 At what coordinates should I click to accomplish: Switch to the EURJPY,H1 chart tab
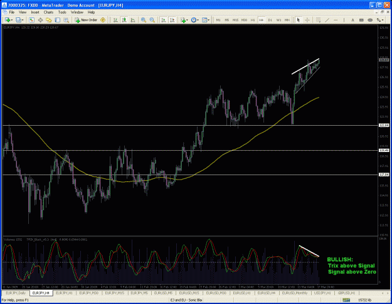(64, 293)
